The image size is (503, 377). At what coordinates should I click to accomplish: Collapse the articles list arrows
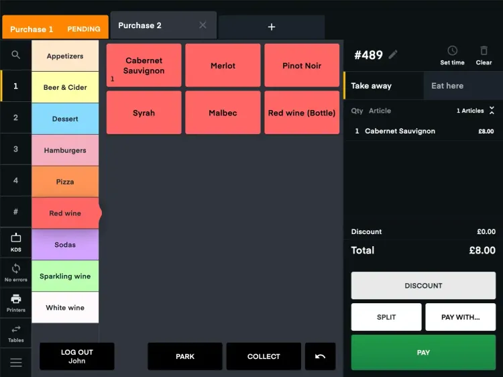pos(492,111)
